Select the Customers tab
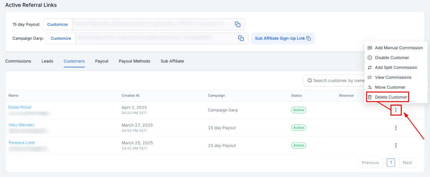The height and width of the screenshot is (177, 430). [74, 61]
